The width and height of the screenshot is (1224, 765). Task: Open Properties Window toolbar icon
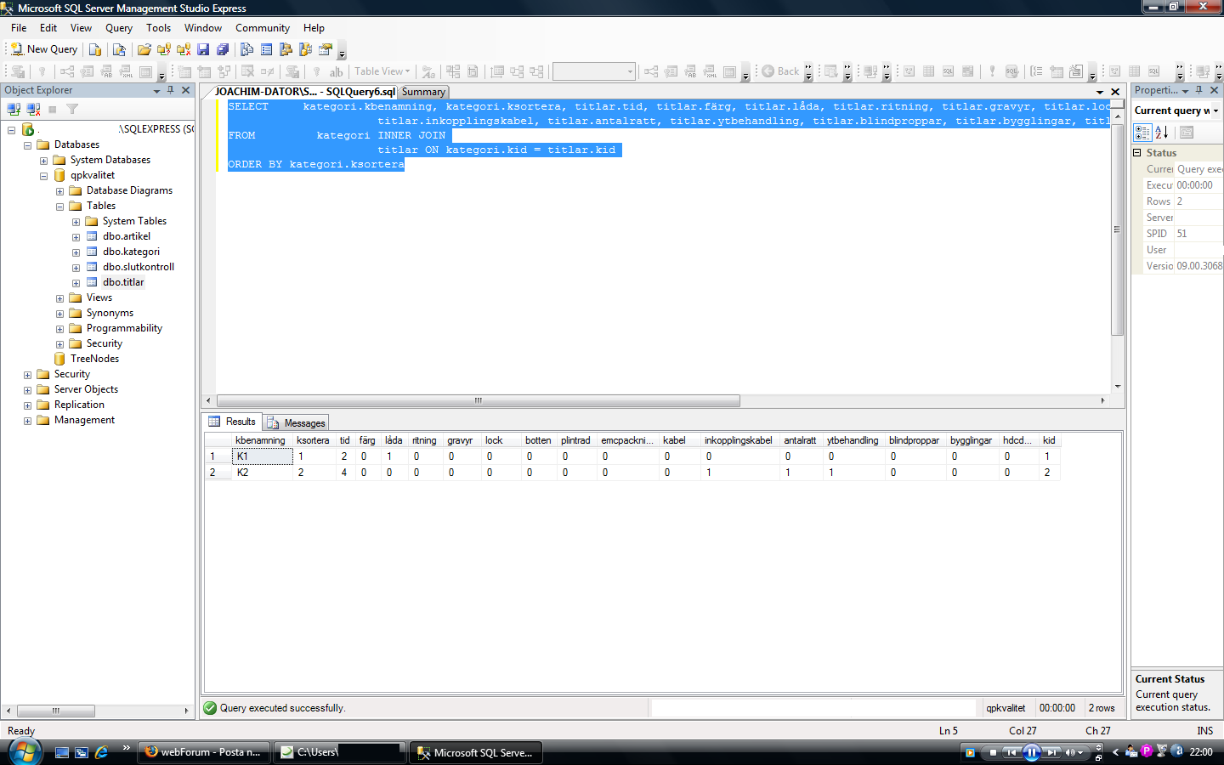pyautogui.click(x=326, y=49)
